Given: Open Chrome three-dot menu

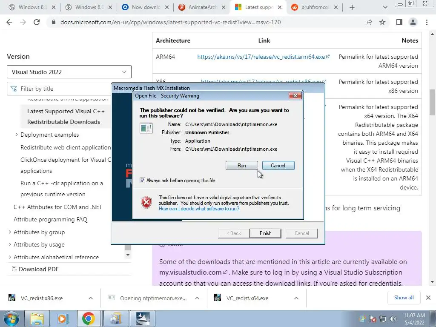Looking at the screenshot, I should 427,22.
